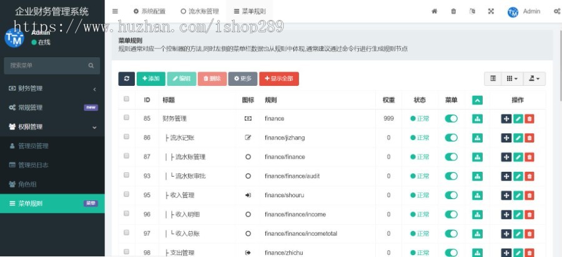Click the sitemap icon in row 93
The height and width of the screenshot is (257, 562).
click(x=478, y=176)
